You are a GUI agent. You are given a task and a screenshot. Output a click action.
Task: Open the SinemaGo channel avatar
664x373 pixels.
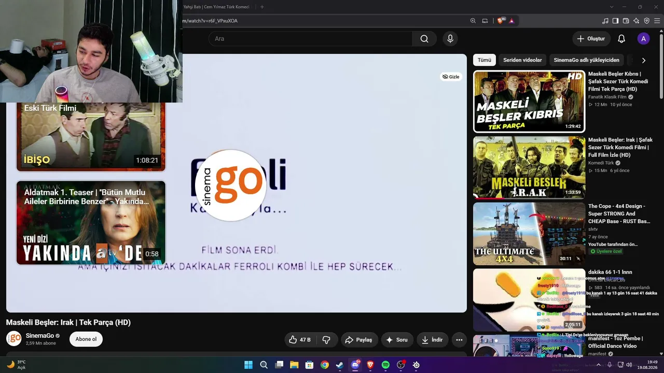pyautogui.click(x=13, y=339)
